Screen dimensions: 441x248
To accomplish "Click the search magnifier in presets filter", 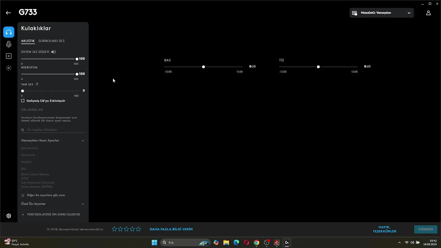I will point(23,130).
